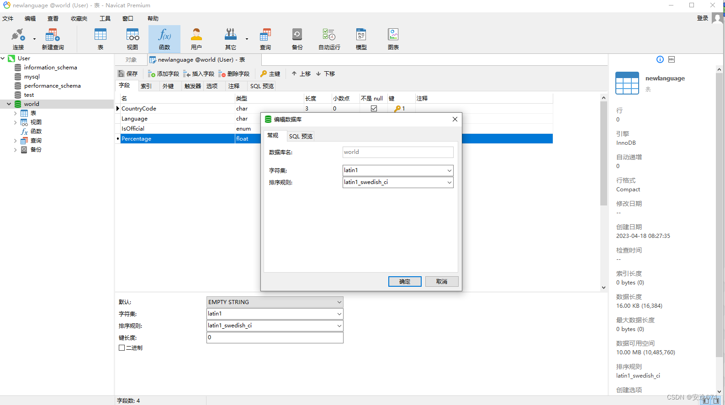Move field up with 上移
The image size is (725, 405).
(301, 74)
